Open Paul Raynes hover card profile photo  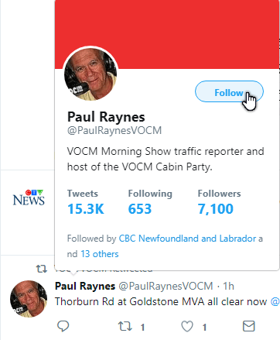tap(90, 74)
